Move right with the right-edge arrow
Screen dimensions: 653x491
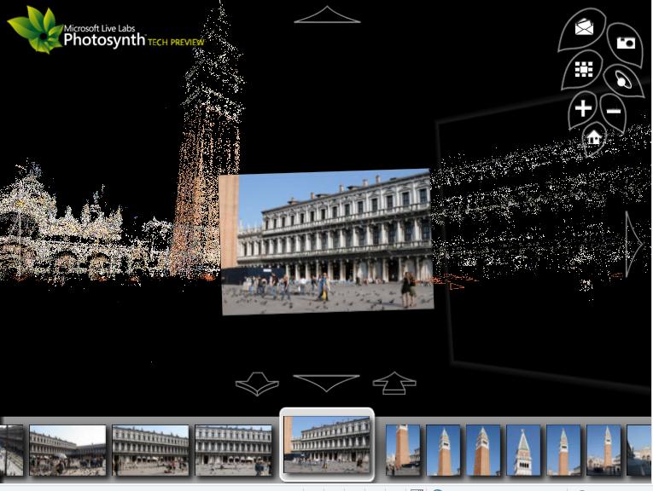coord(634,244)
